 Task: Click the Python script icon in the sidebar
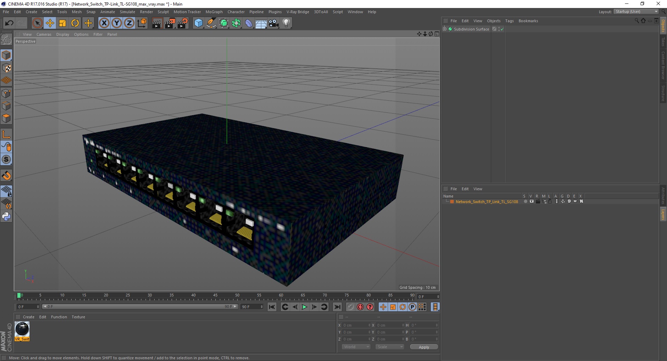(x=6, y=217)
